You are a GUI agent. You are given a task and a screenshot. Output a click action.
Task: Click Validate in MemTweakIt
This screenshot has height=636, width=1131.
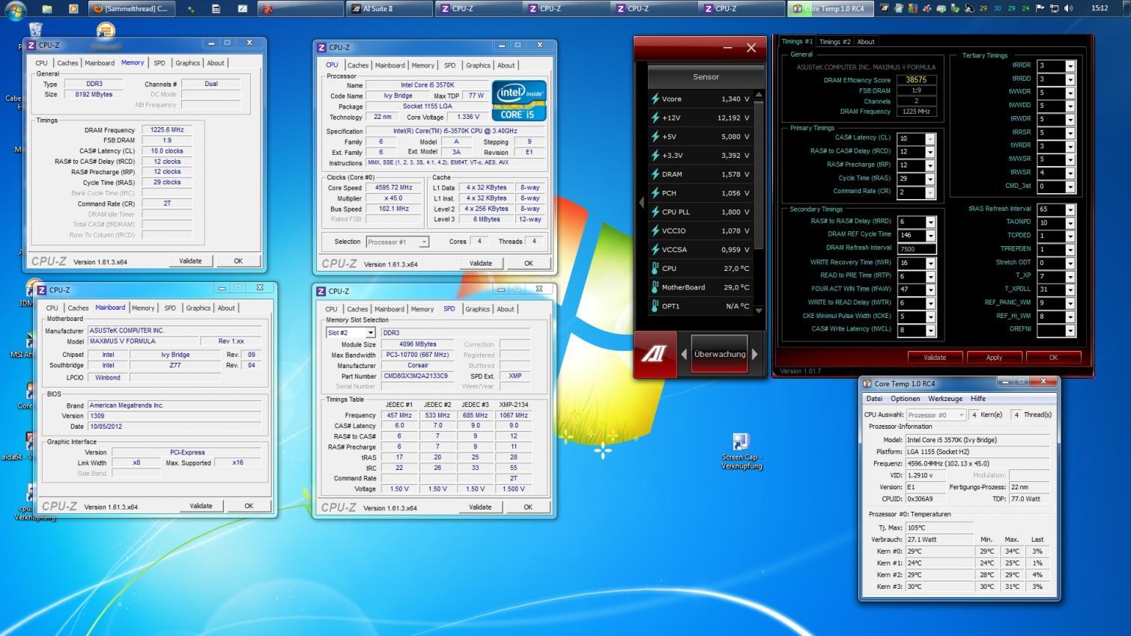coord(935,358)
